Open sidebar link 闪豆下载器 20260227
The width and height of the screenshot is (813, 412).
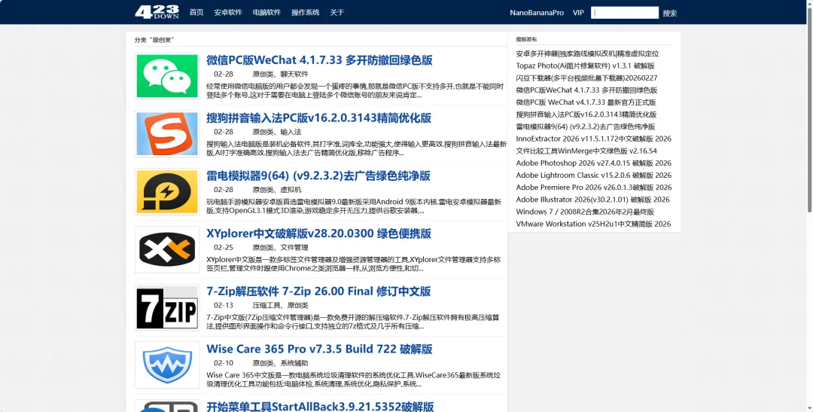point(587,78)
